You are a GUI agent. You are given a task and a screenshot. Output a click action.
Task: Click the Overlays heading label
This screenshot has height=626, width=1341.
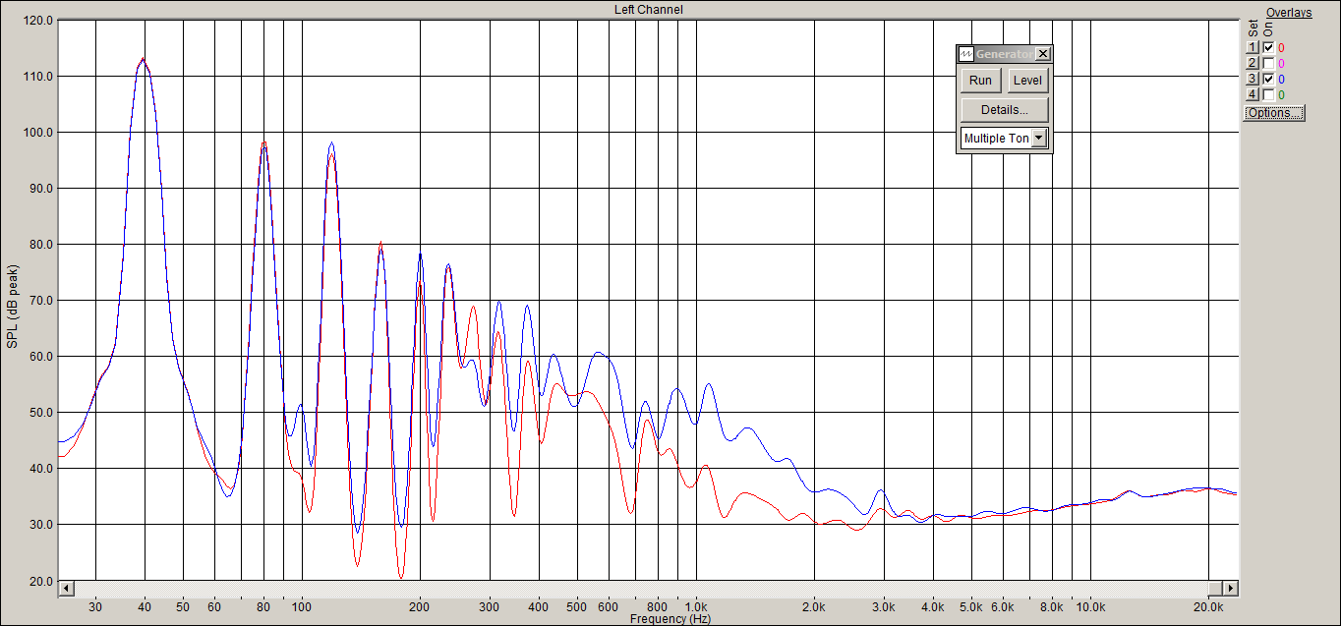click(x=1288, y=13)
